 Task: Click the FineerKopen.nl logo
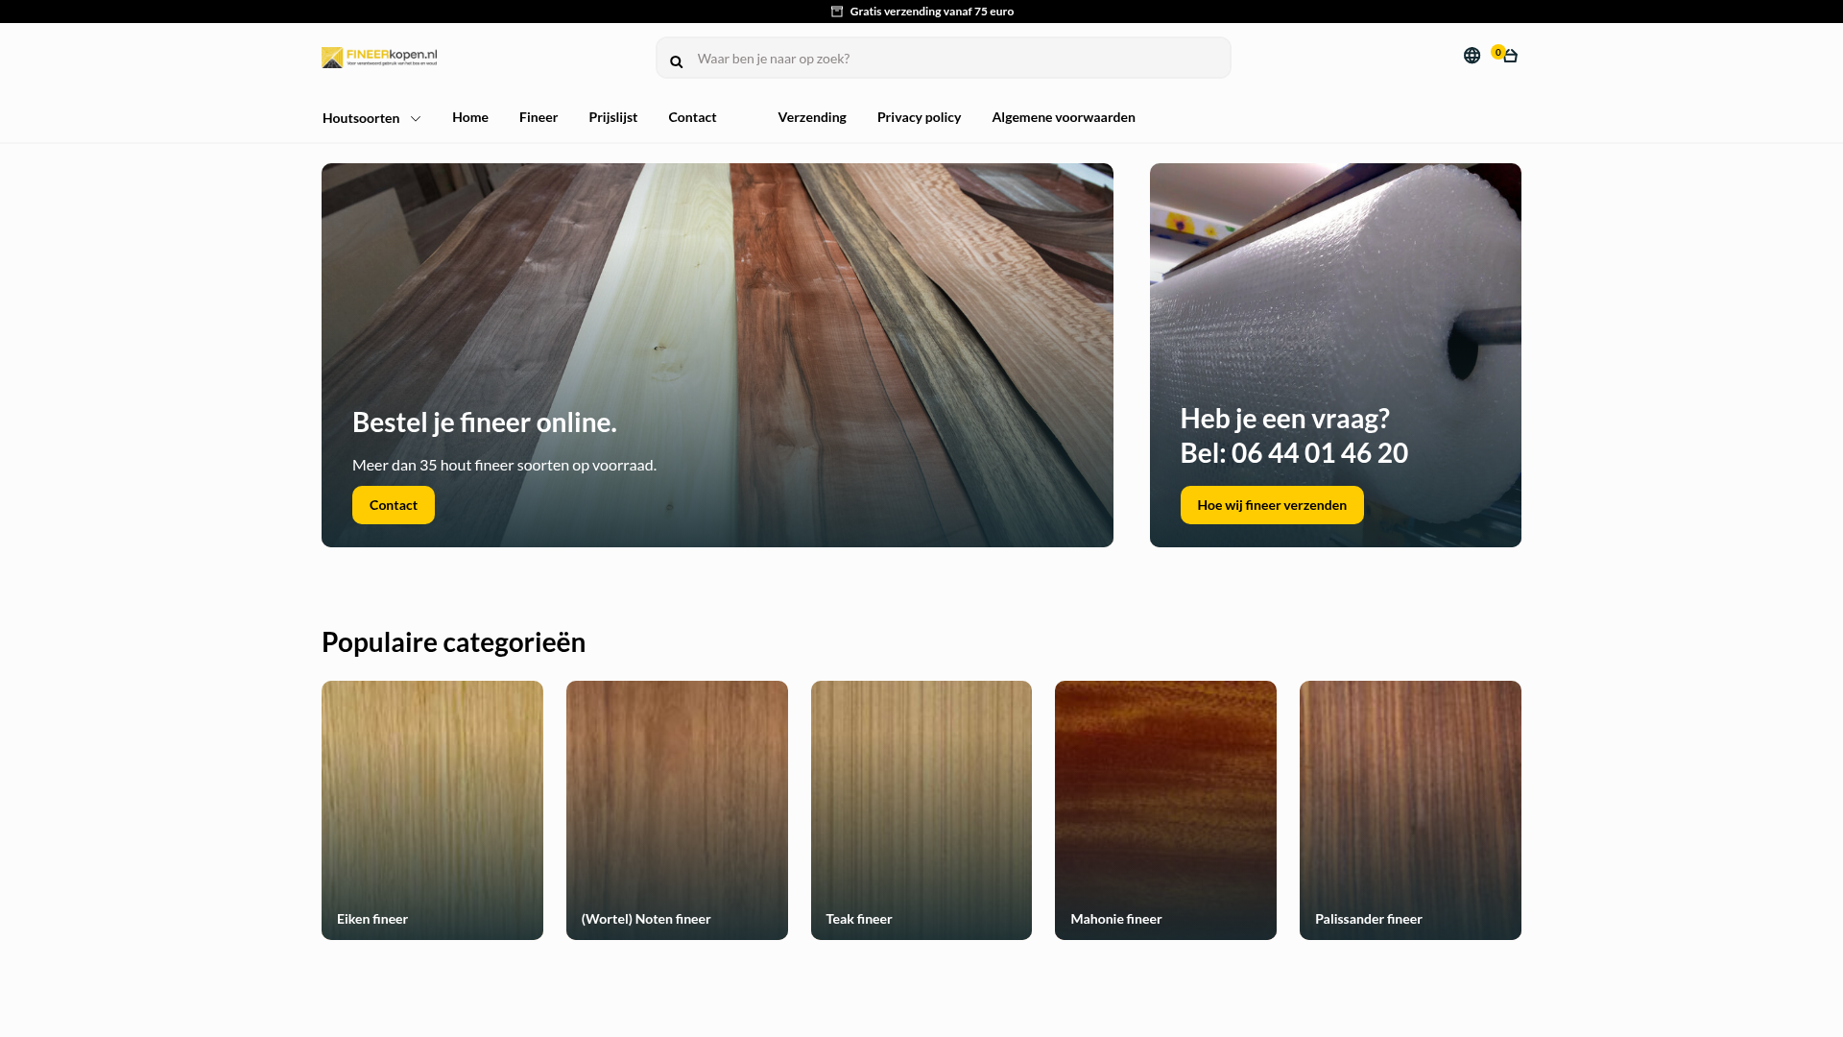click(x=379, y=58)
